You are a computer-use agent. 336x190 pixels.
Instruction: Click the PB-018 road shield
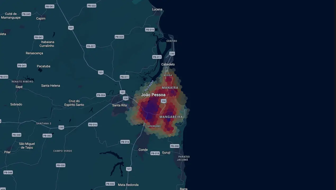[x=155, y=154]
